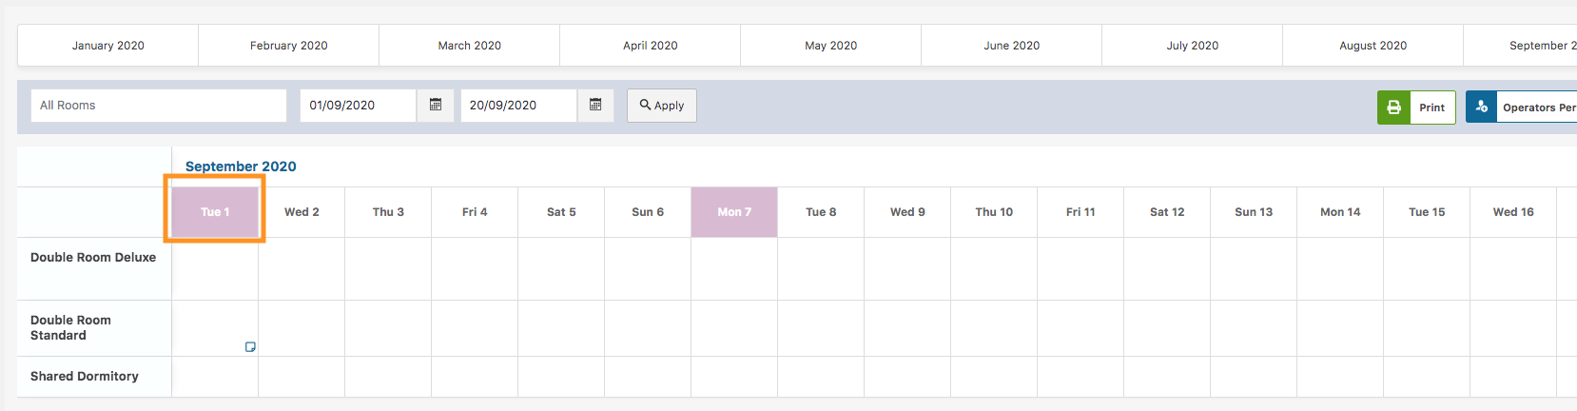Click the start date field 01/09/2020
The height and width of the screenshot is (411, 1577).
[358, 106]
